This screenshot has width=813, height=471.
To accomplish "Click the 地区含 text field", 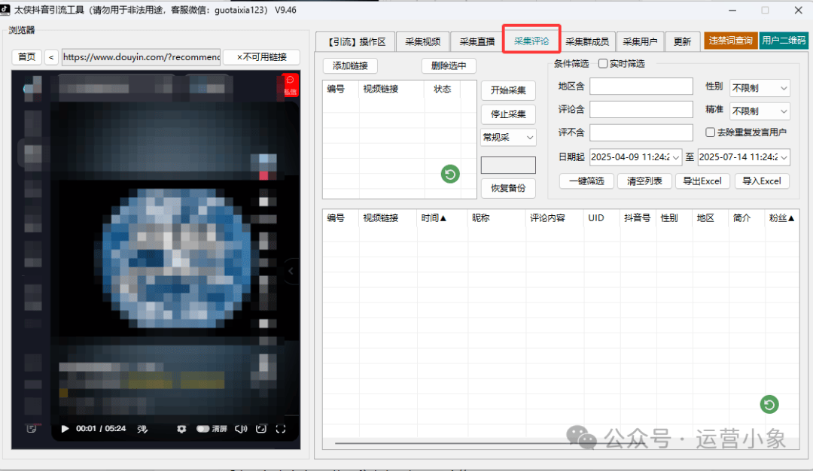I will [x=641, y=87].
